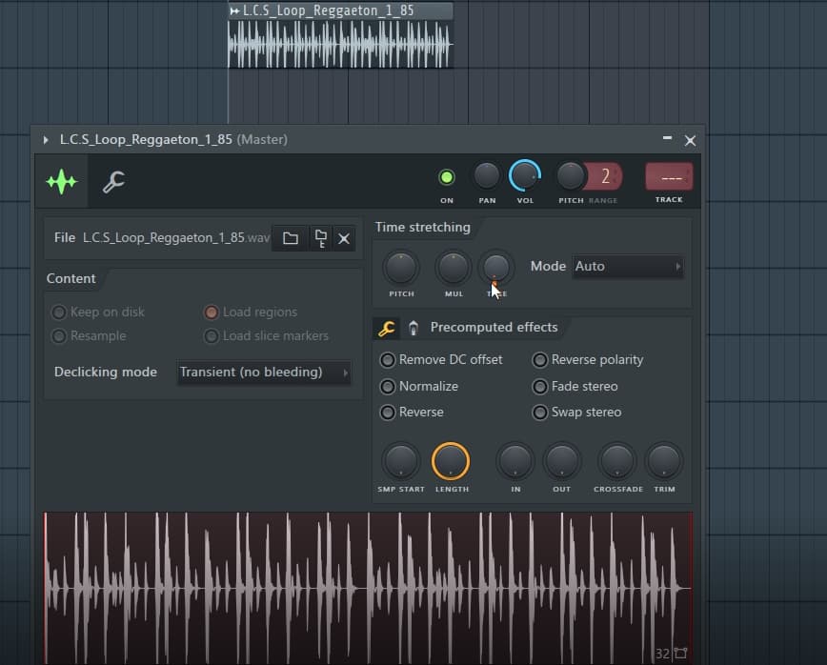Enable the Normalize option
827x665 pixels.
pos(388,387)
